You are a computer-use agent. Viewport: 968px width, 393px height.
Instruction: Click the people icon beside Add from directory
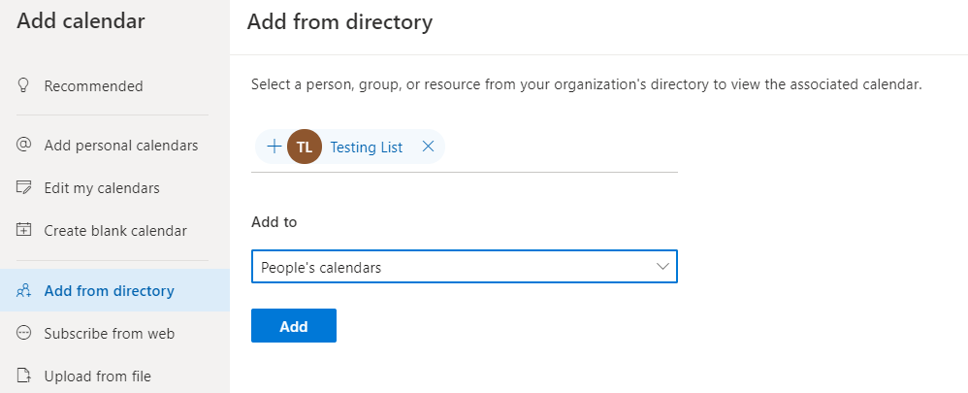[x=24, y=290]
